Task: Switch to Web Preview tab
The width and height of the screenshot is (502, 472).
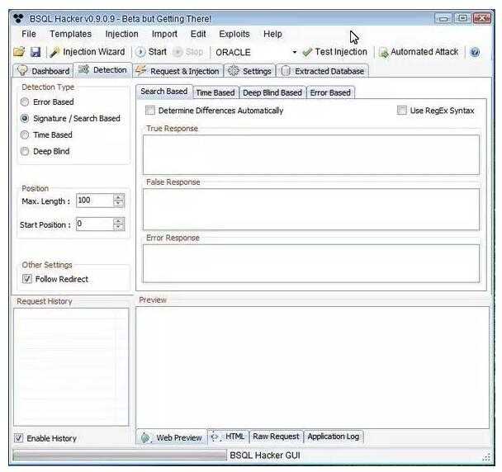Action: tap(172, 437)
